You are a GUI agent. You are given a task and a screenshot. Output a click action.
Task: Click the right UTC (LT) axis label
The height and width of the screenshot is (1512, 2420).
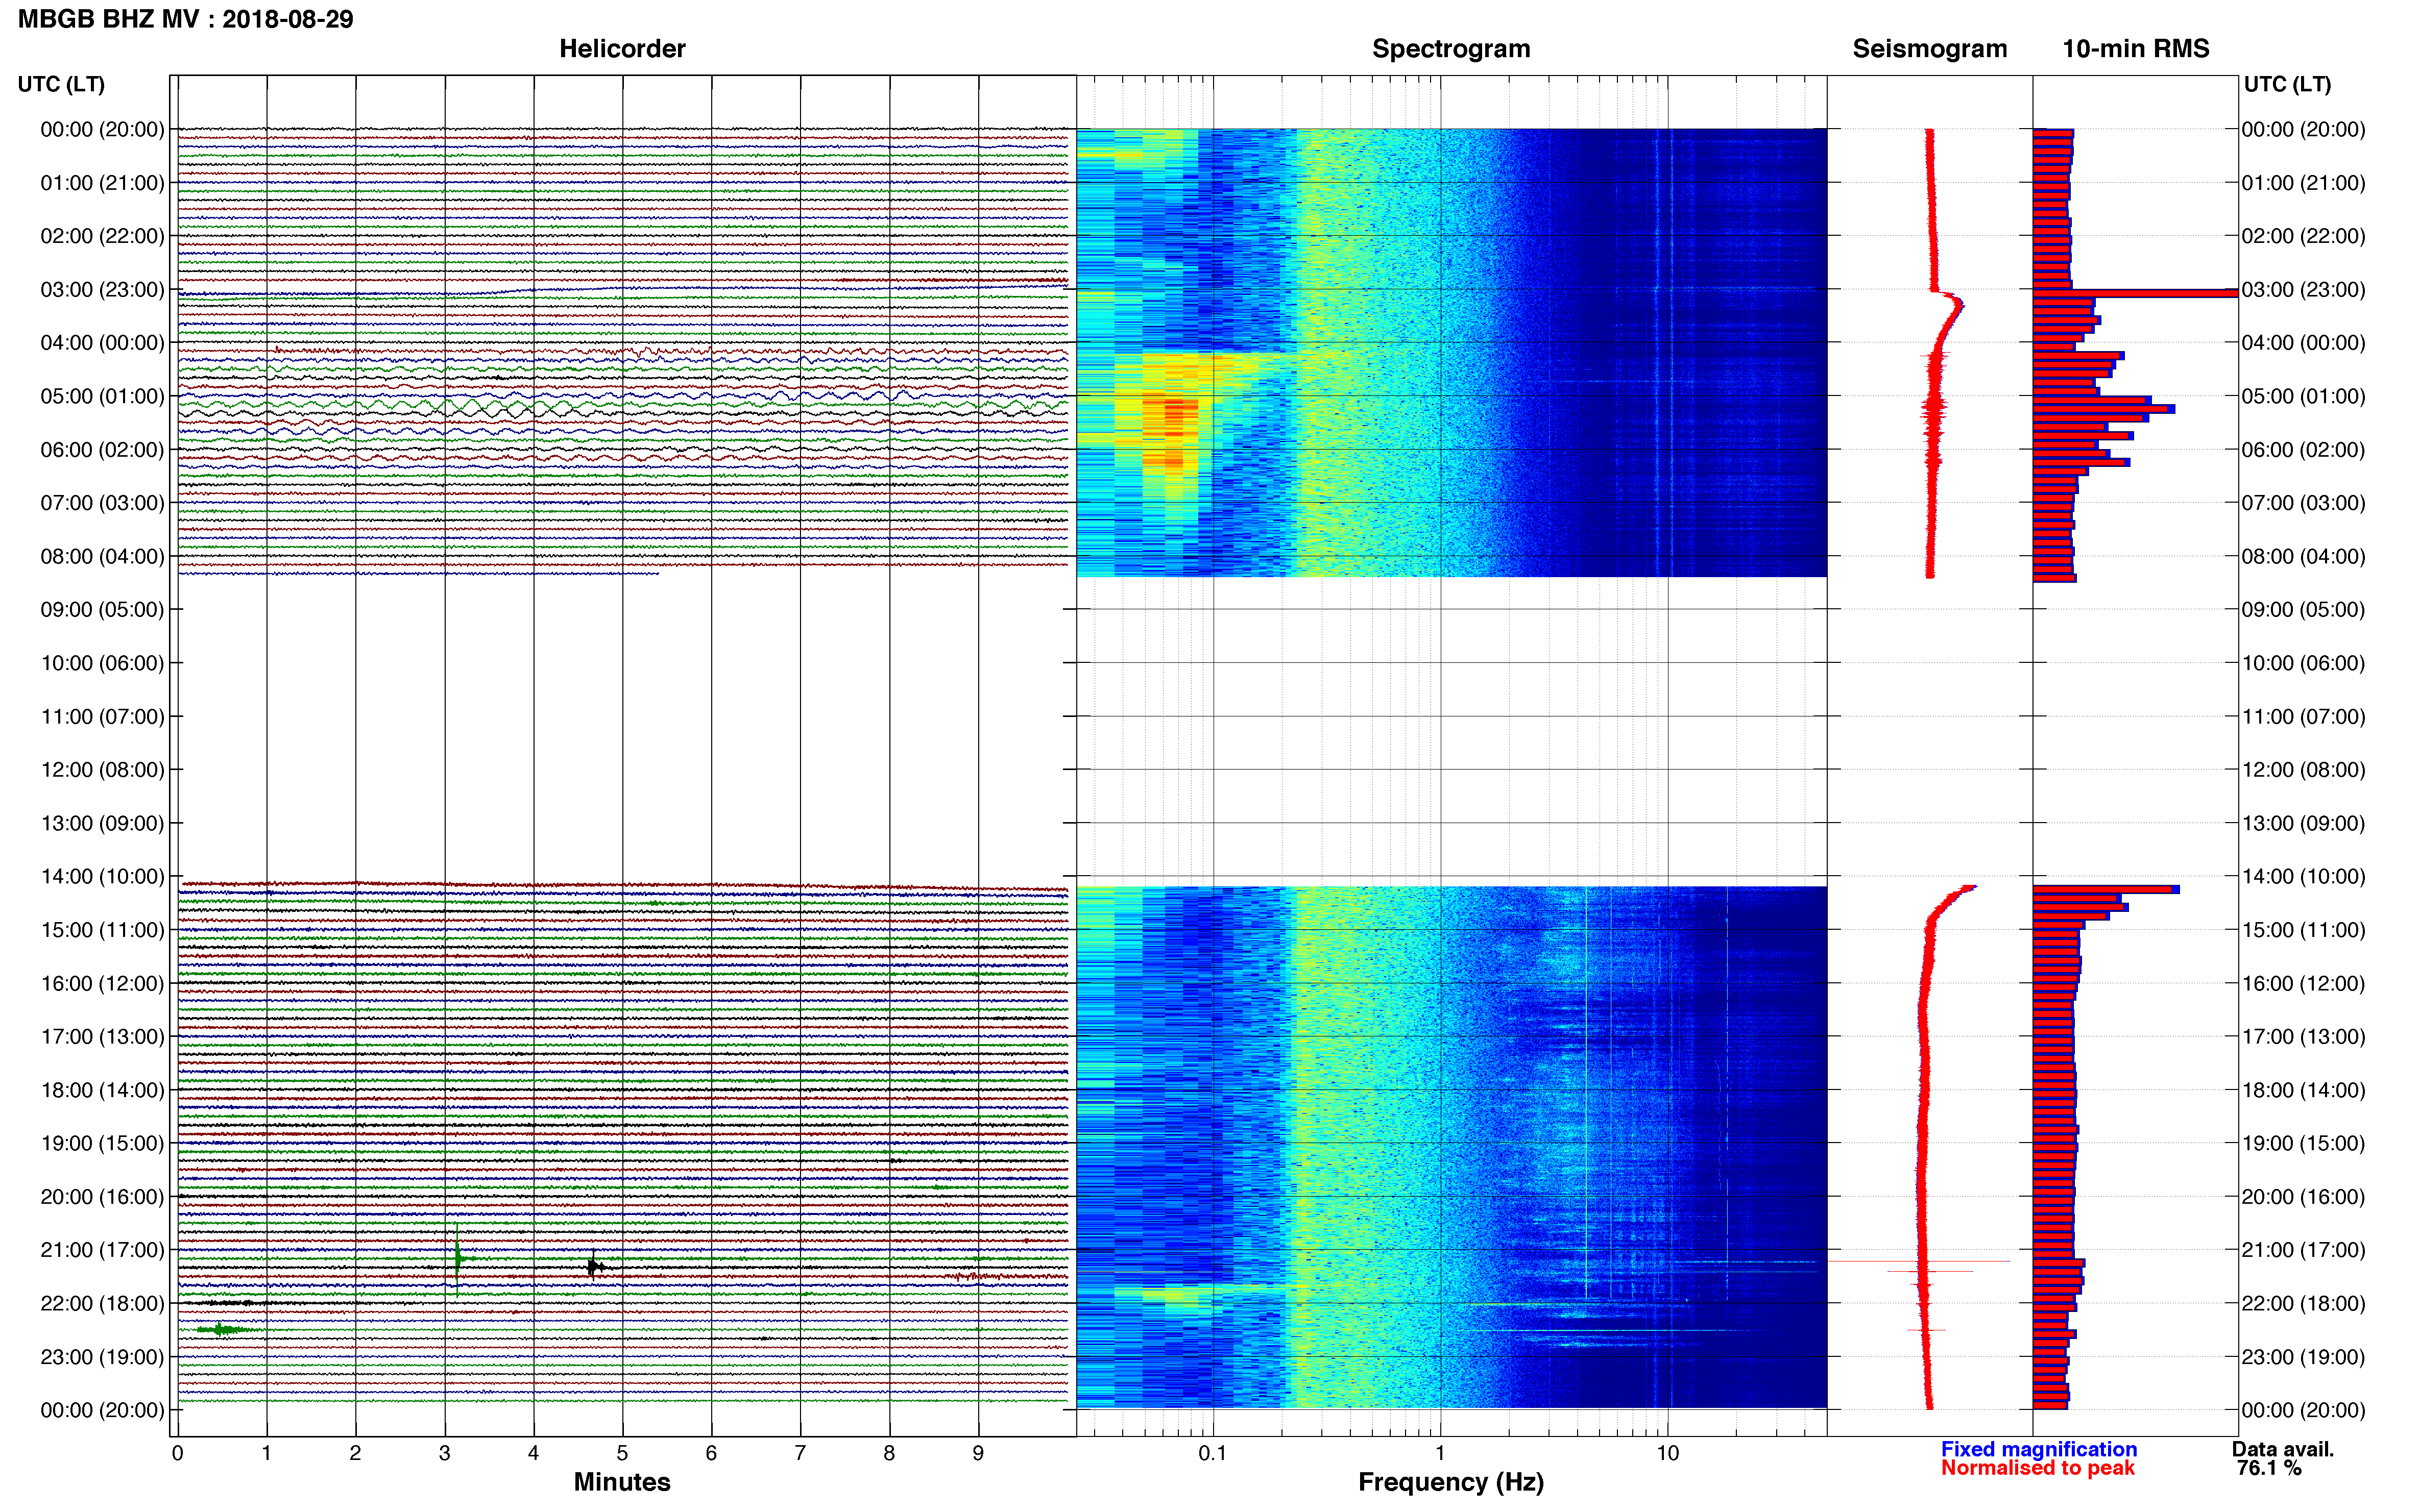coord(2287,84)
